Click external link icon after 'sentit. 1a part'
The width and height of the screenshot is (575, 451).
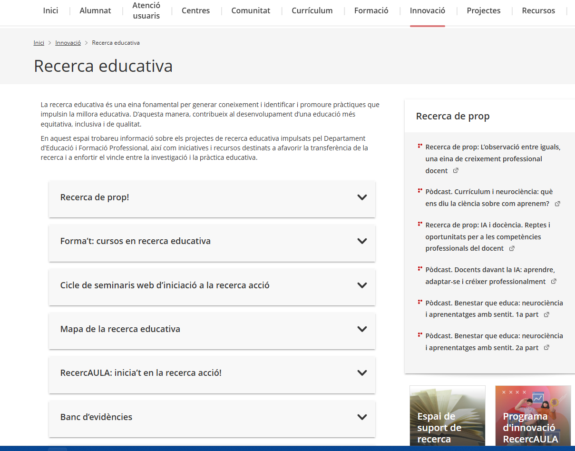point(546,314)
